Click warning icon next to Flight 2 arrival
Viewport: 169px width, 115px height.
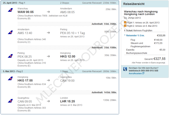(x=125, y=26)
